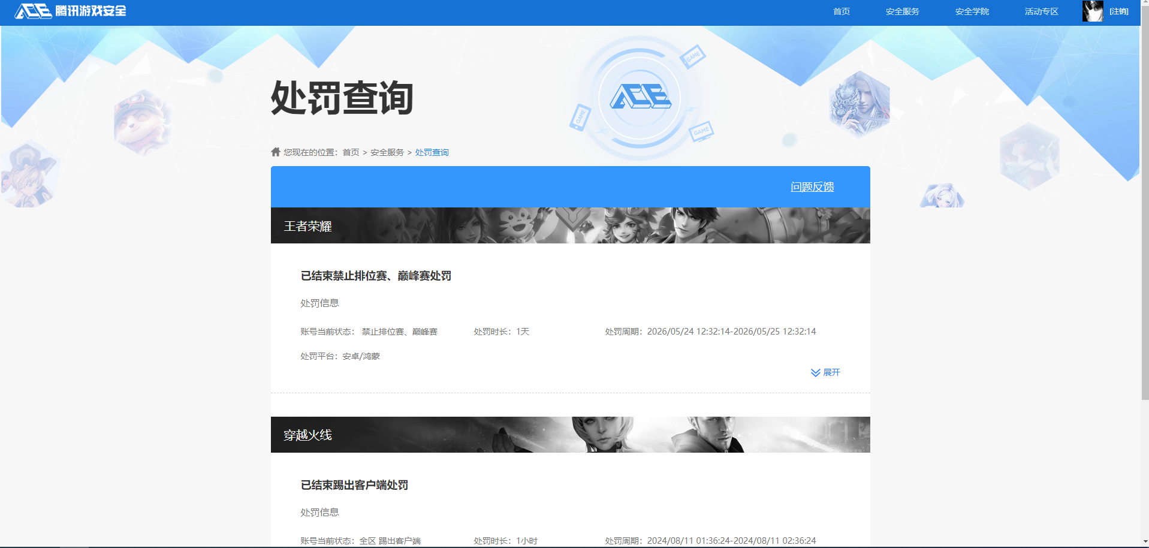Click the [注销] logout link
Screen dimensions: 1149x548
tap(1118, 11)
